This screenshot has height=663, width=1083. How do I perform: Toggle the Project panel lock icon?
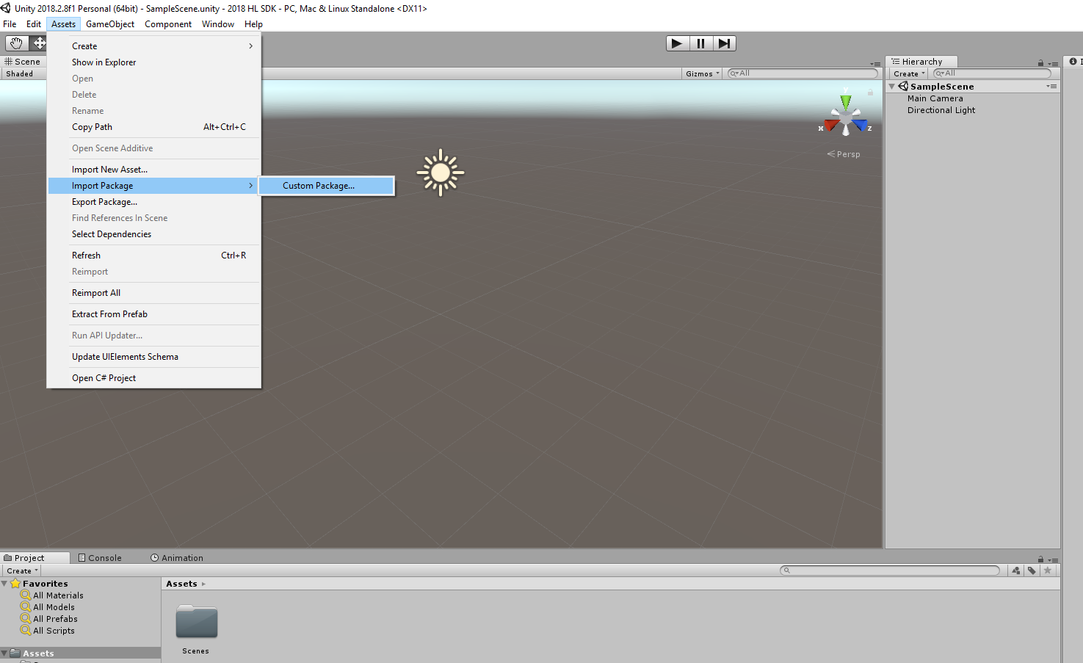[1040, 559]
